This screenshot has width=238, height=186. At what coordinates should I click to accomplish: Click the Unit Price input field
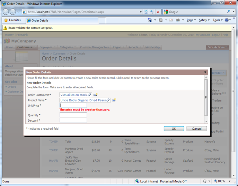73,105
